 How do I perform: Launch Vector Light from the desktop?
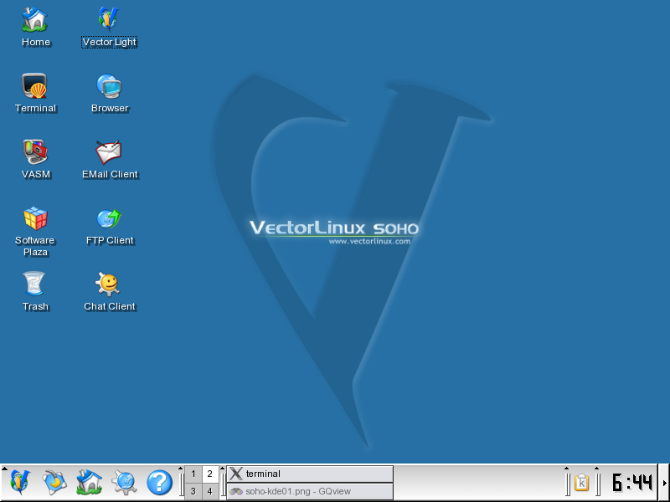pyautogui.click(x=109, y=19)
